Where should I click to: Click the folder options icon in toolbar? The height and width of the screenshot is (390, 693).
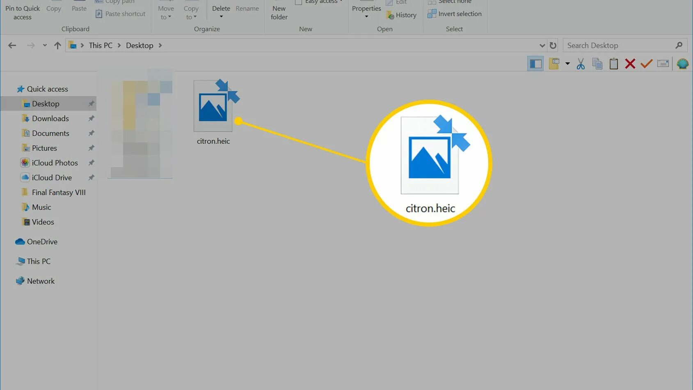pyautogui.click(x=554, y=64)
